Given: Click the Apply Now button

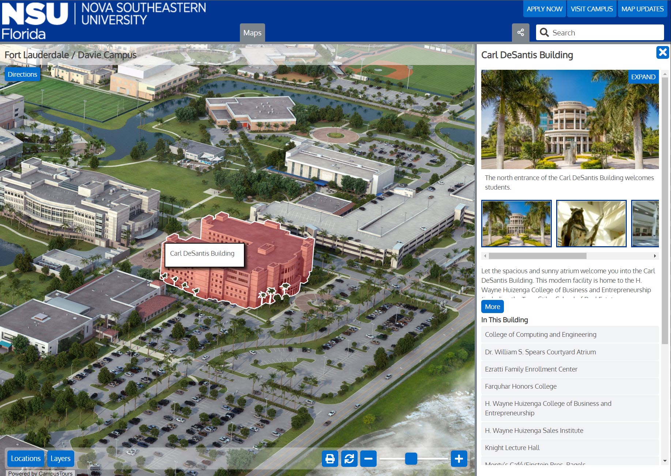Looking at the screenshot, I should [544, 9].
